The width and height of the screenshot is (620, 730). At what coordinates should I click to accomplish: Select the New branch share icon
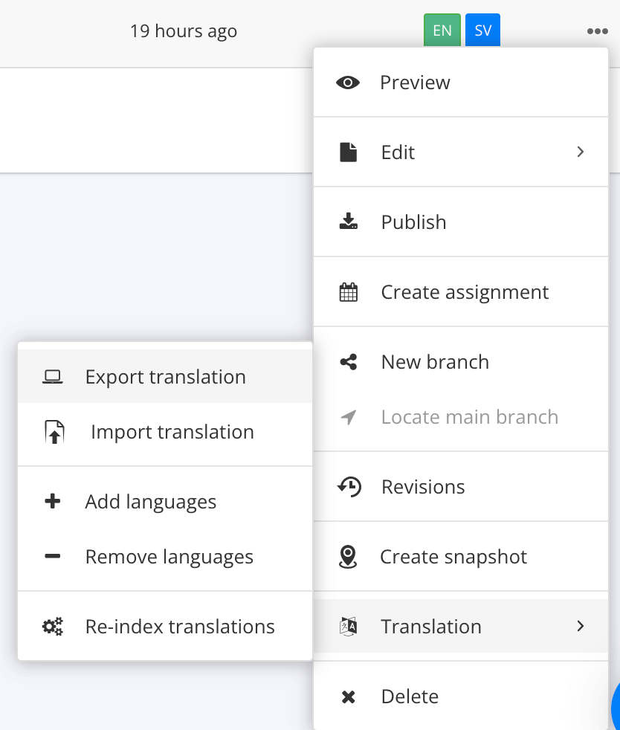coord(348,361)
